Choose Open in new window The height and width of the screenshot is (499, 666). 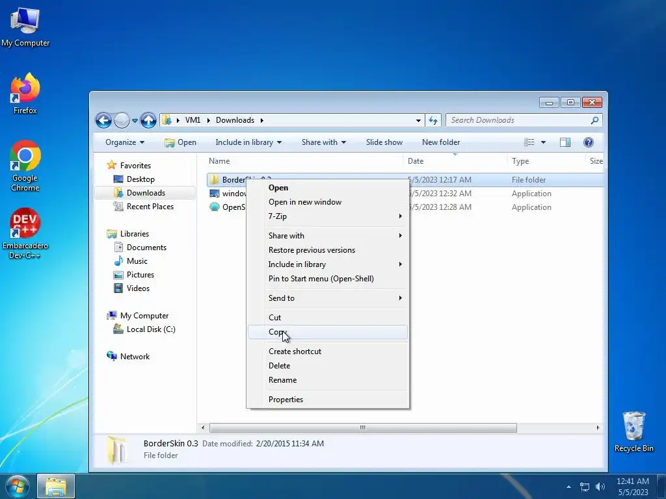[x=328, y=202]
